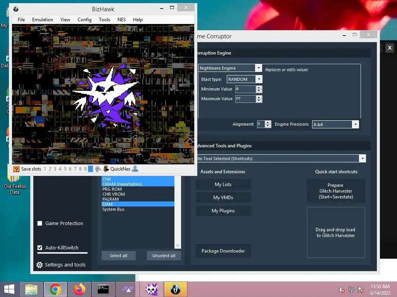The height and width of the screenshot is (297, 397).
Task: Enable Game Protection checkbox
Action: point(40,223)
